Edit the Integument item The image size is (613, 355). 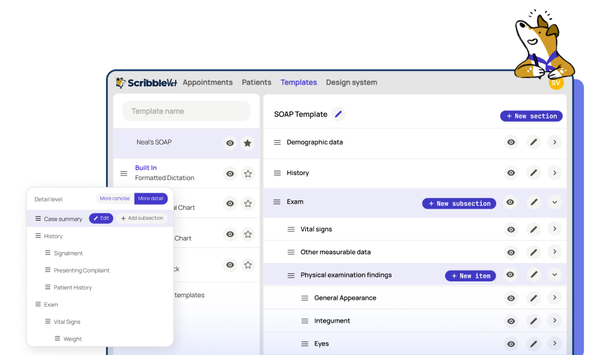[534, 321]
